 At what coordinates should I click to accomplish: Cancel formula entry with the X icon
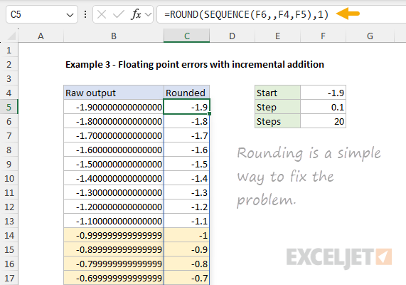point(102,14)
